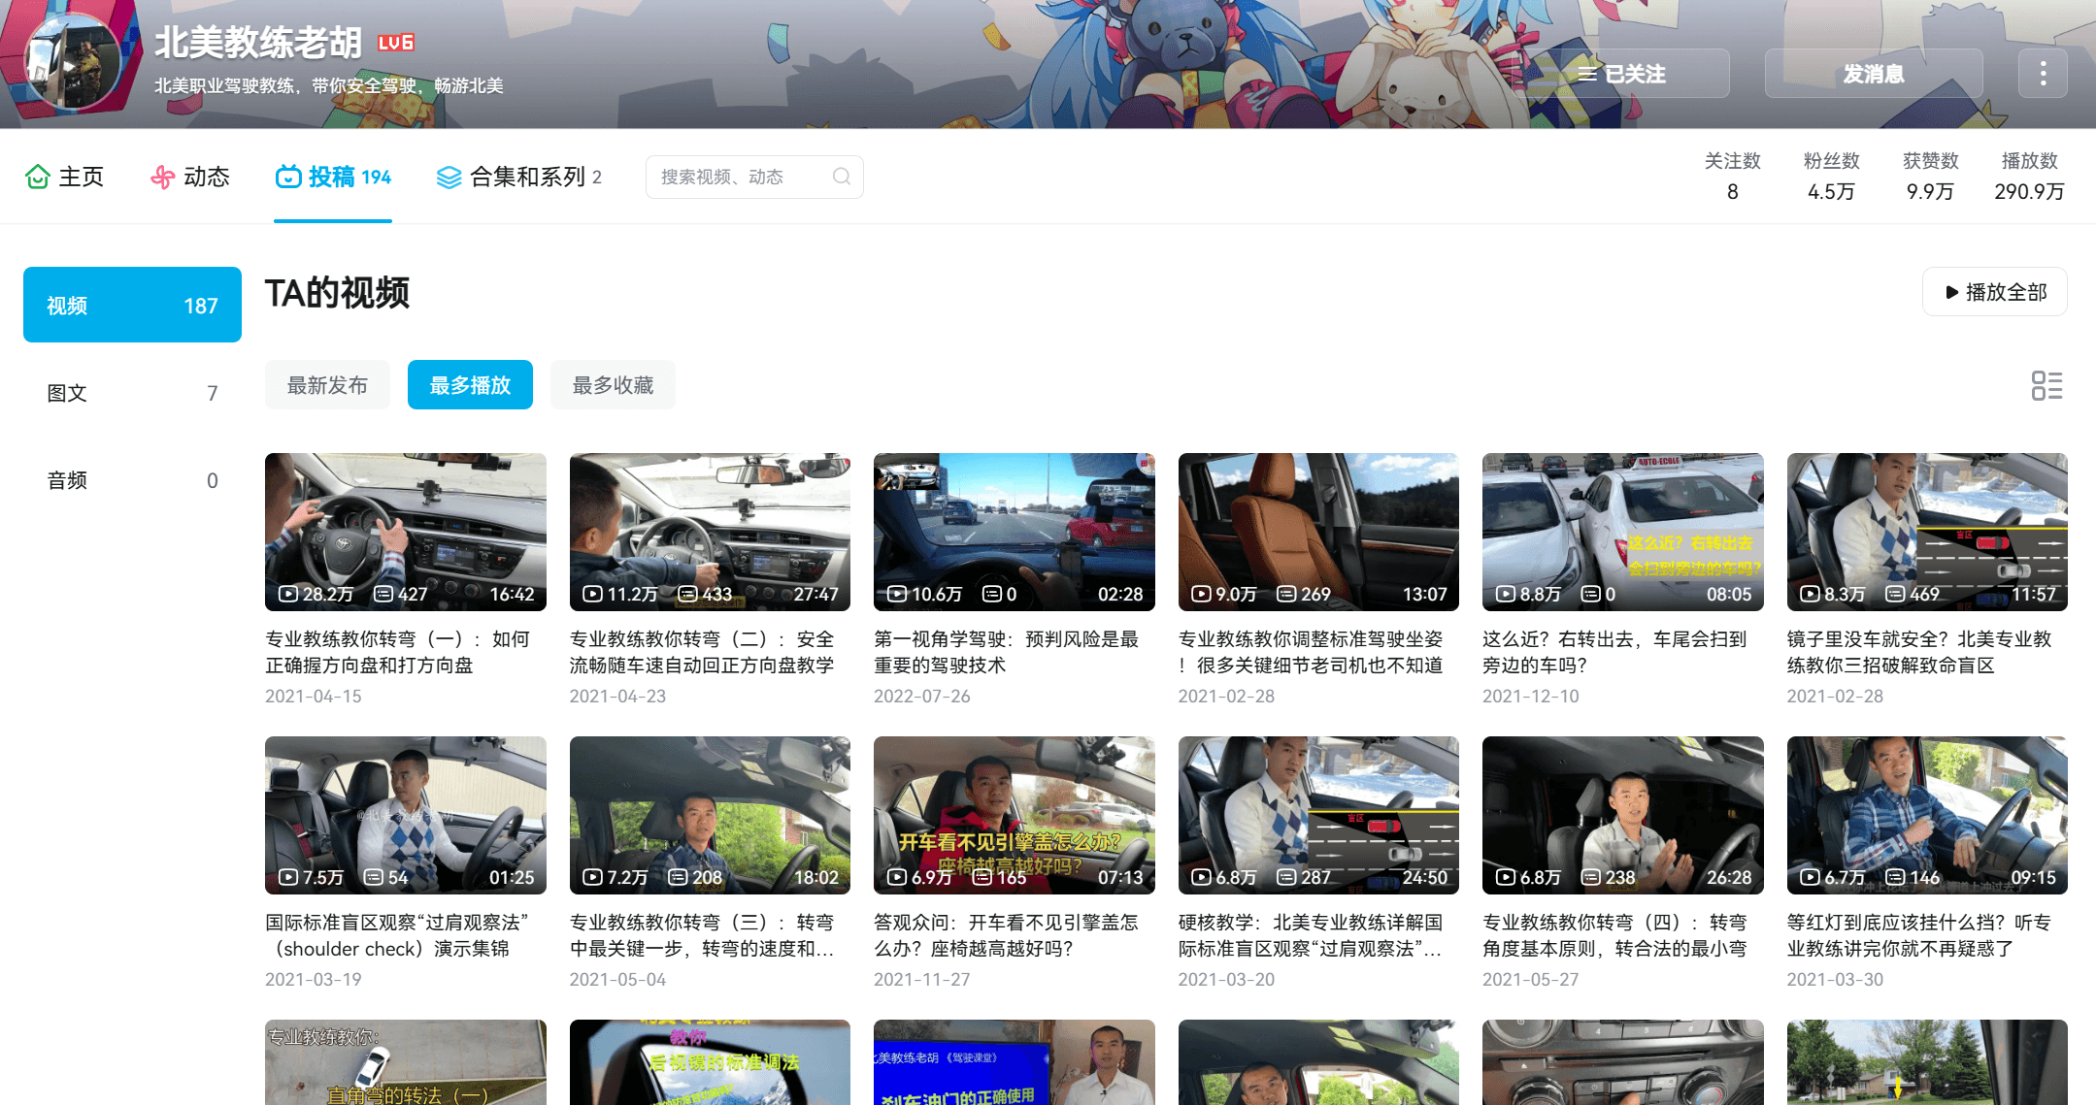Play all videos with 播放全部
The image size is (2096, 1105).
(x=1995, y=292)
